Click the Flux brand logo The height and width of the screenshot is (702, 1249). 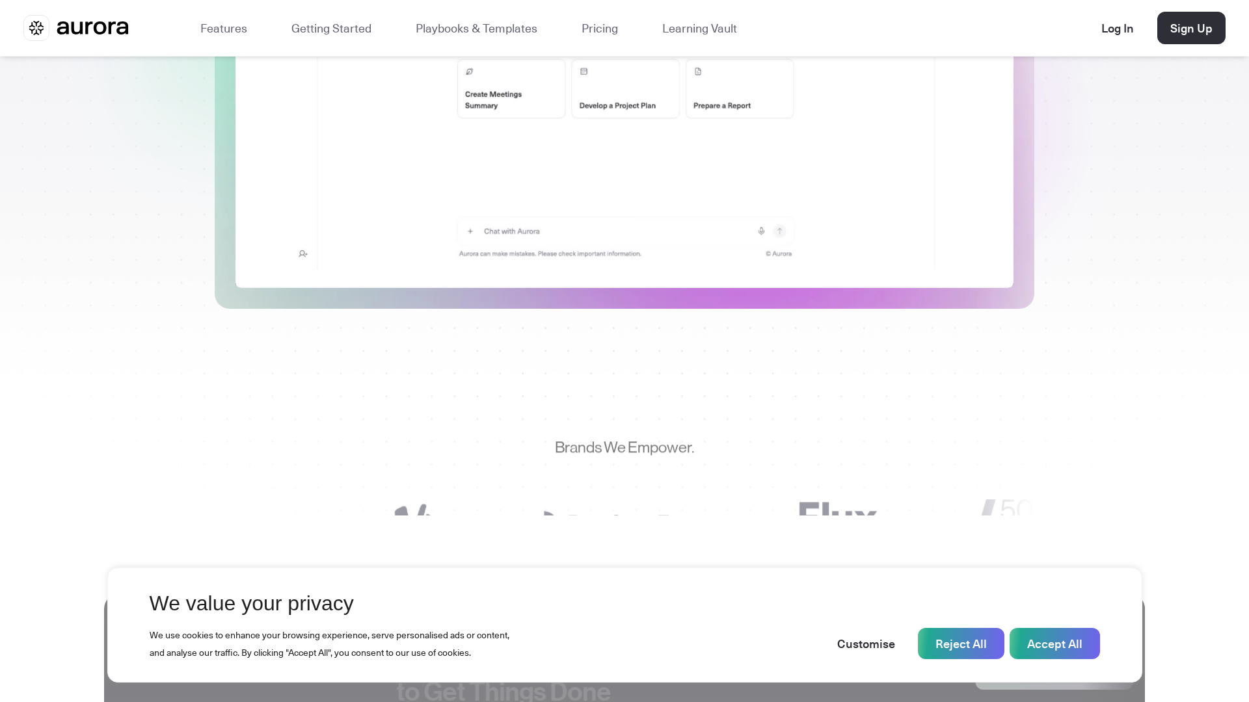coord(837,509)
